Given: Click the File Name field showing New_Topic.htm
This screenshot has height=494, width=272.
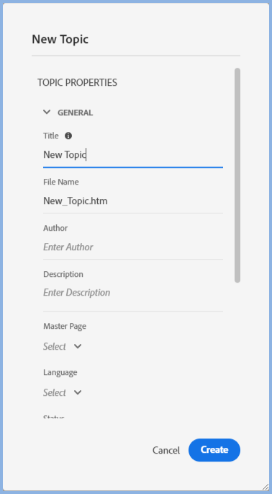Looking at the screenshot, I should point(133,201).
